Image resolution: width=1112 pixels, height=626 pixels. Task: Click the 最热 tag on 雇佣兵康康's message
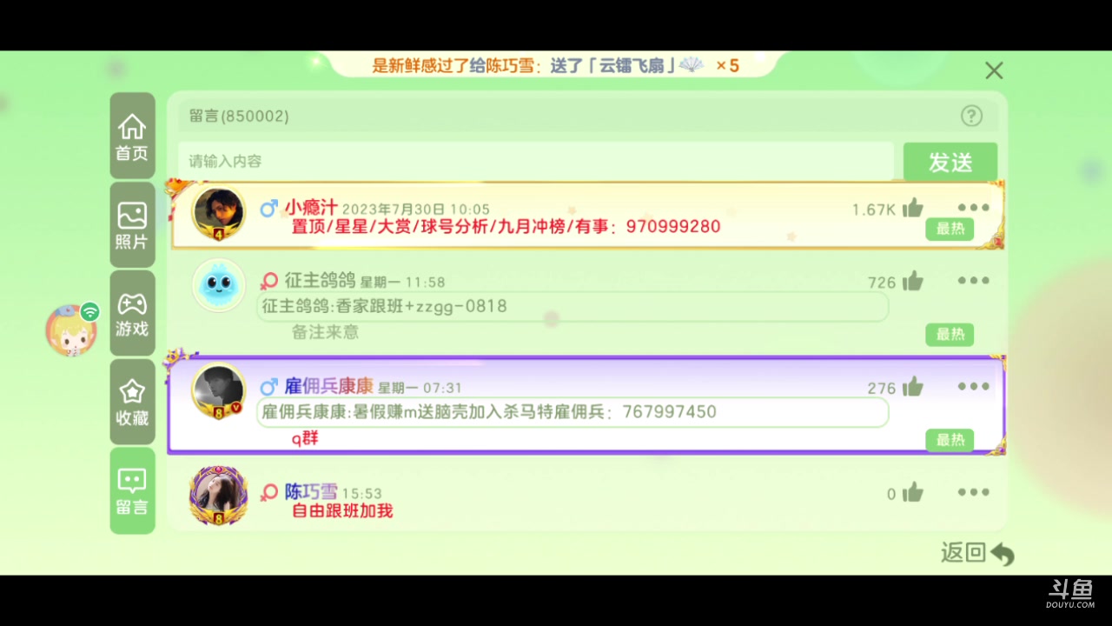(x=950, y=441)
